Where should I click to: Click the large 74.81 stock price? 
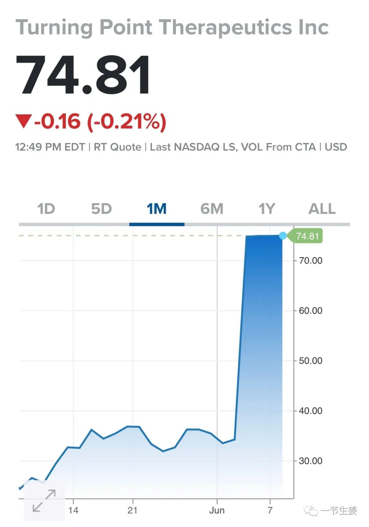pos(83,75)
